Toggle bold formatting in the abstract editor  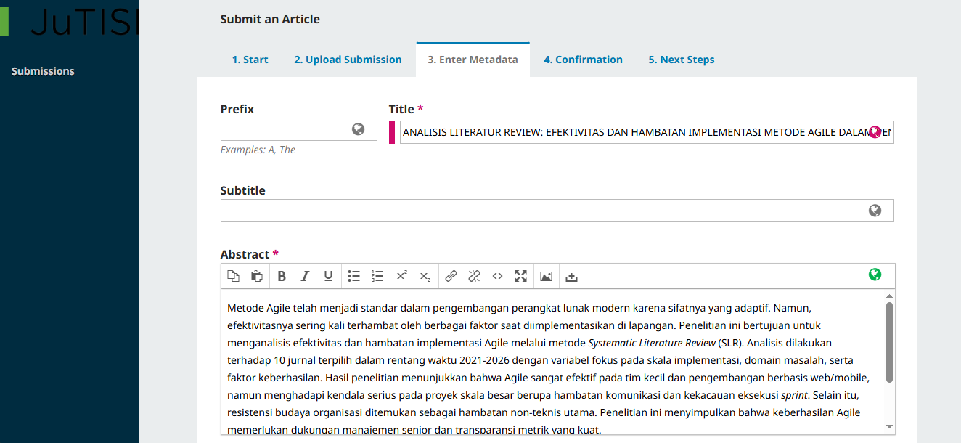click(282, 276)
